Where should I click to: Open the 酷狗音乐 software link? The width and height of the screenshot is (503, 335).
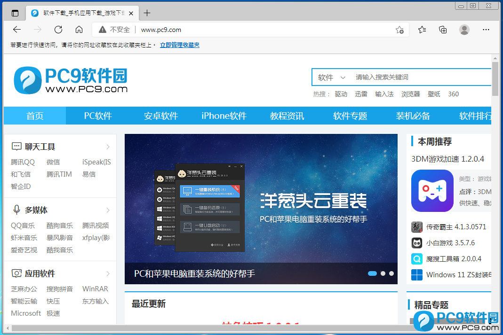tap(60, 226)
